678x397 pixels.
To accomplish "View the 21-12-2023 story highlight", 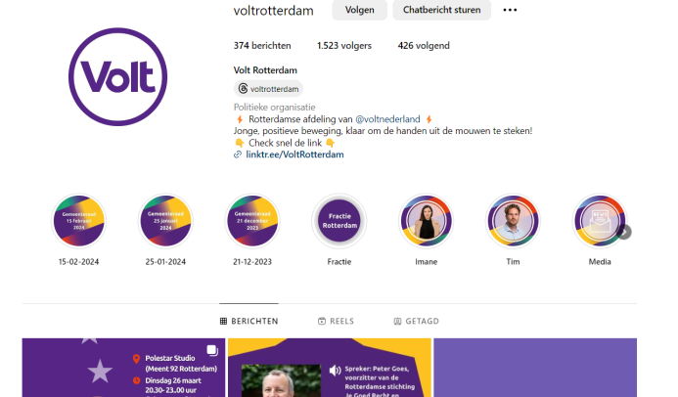I will point(252,221).
